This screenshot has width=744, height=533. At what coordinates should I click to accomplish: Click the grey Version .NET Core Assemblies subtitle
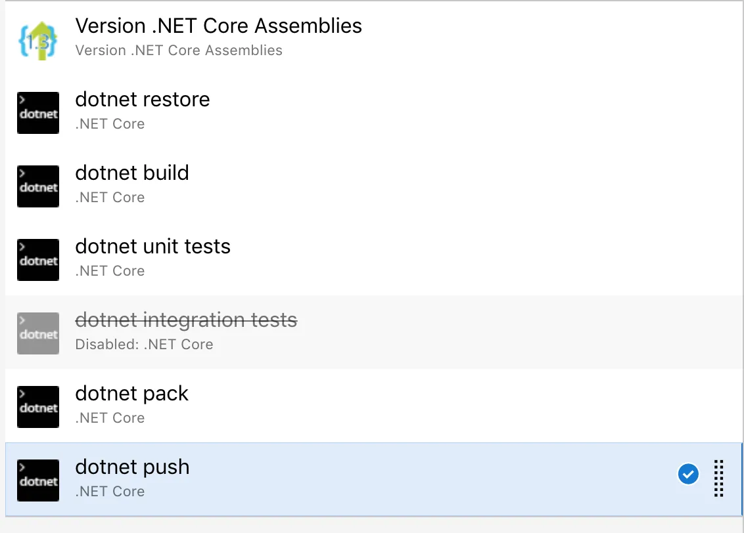179,51
